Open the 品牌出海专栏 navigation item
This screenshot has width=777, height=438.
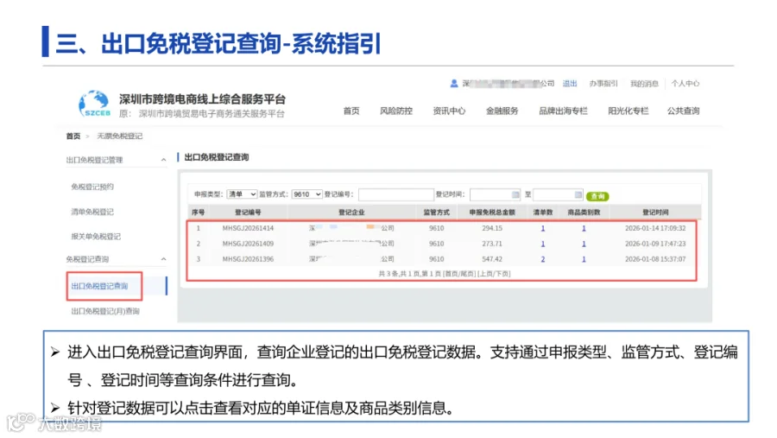click(x=563, y=111)
